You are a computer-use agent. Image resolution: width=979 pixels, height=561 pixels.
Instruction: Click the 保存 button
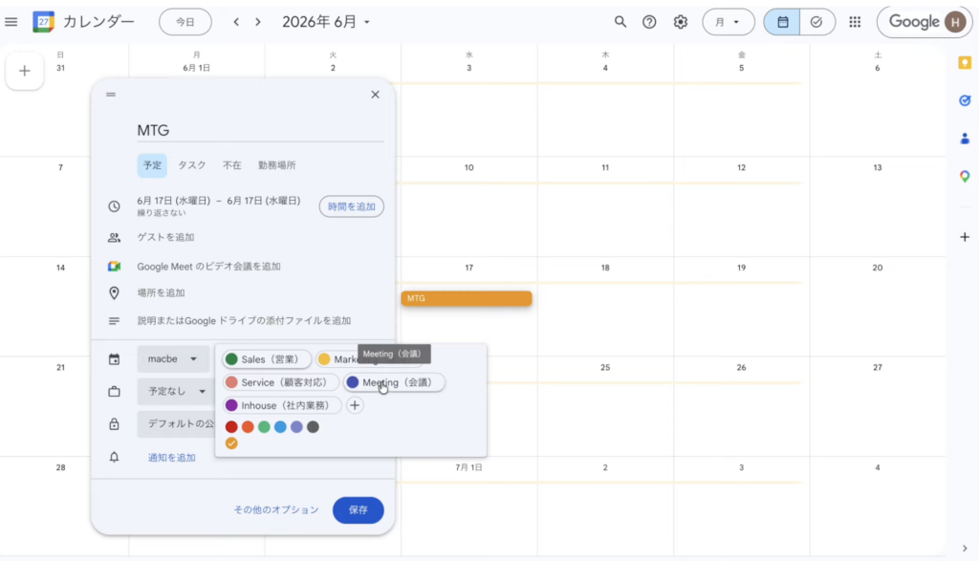358,510
